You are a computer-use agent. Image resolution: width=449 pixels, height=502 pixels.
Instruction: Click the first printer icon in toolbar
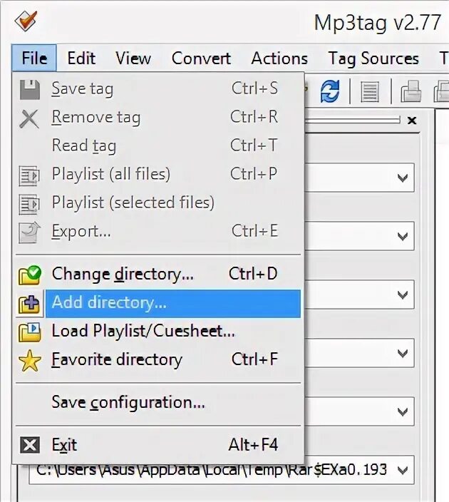411,91
